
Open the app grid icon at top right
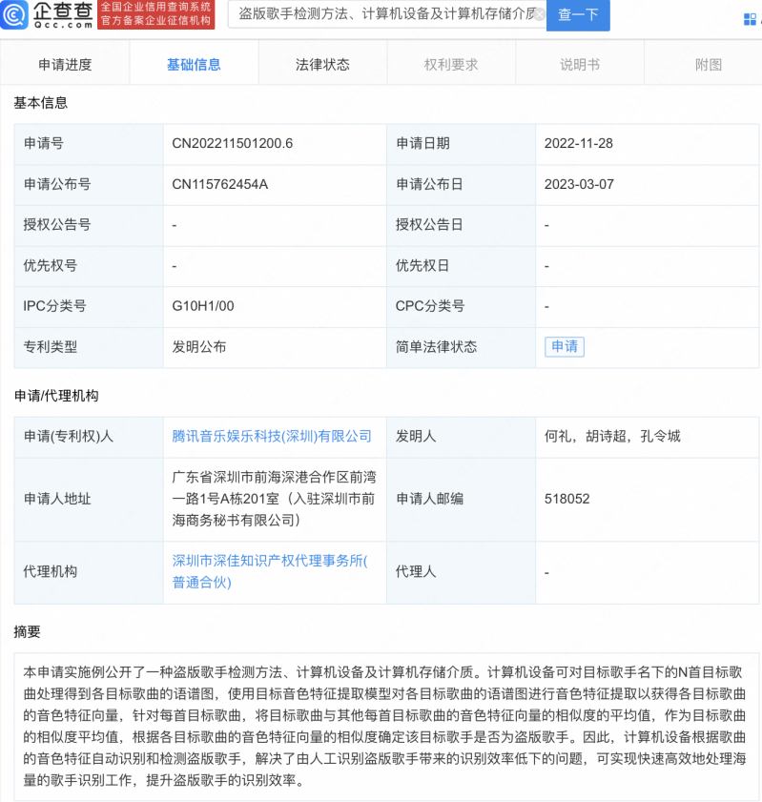tap(750, 19)
